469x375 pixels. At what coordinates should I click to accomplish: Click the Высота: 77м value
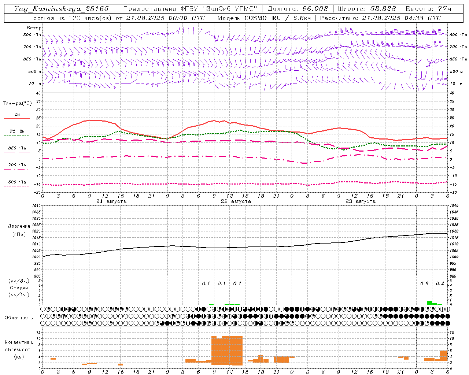click(428, 9)
